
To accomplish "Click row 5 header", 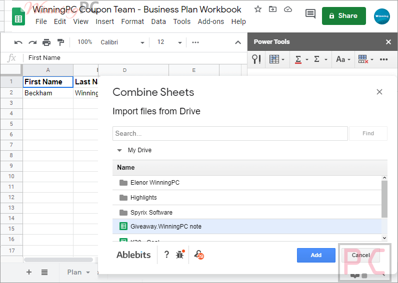I will tap(11, 124).
